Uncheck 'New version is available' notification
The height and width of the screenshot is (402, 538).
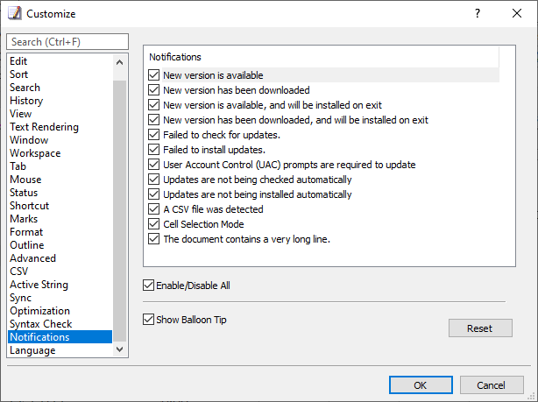pyautogui.click(x=153, y=74)
